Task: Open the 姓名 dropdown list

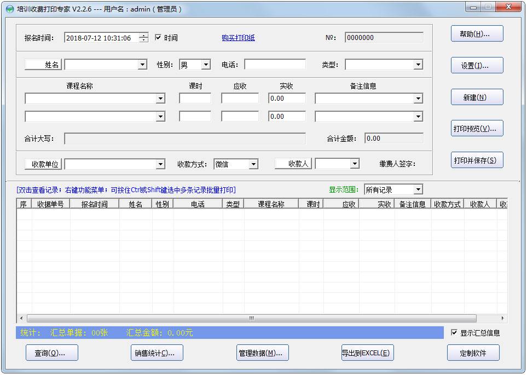Action: (x=142, y=65)
